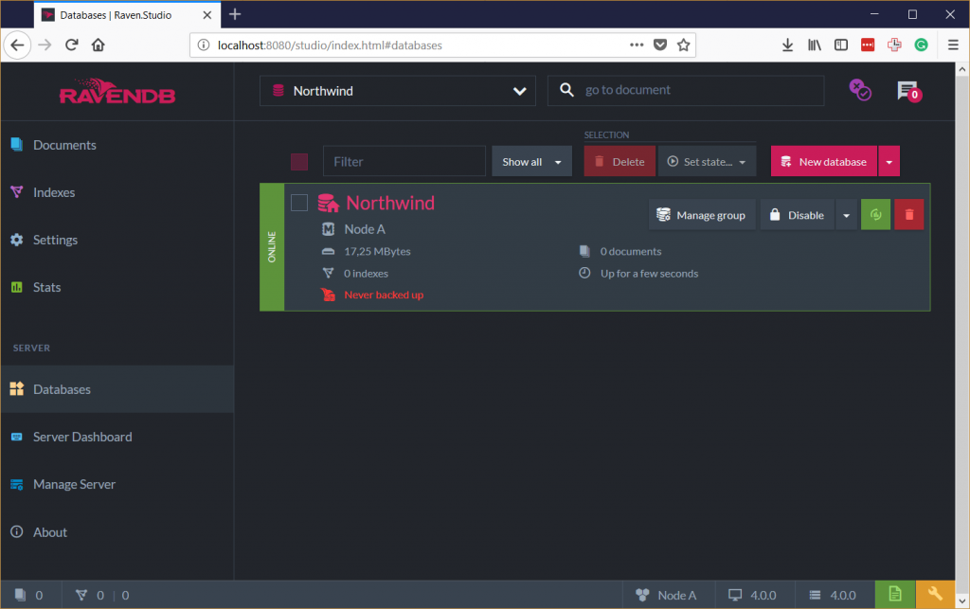Open the Server Dashboard from the sidebar
The image size is (970, 609).
82,437
